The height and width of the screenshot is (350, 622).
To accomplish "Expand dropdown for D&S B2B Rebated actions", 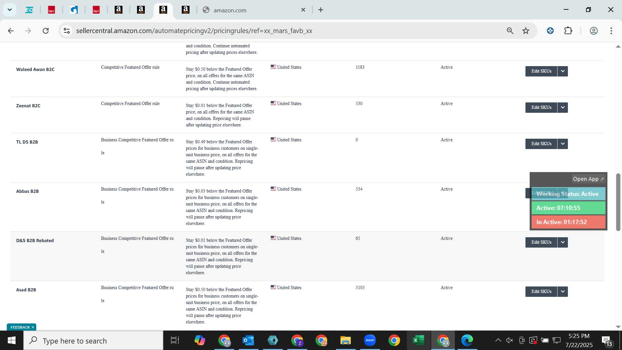I will point(563,242).
